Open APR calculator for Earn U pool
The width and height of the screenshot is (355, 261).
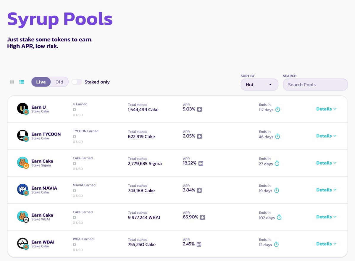click(199, 109)
